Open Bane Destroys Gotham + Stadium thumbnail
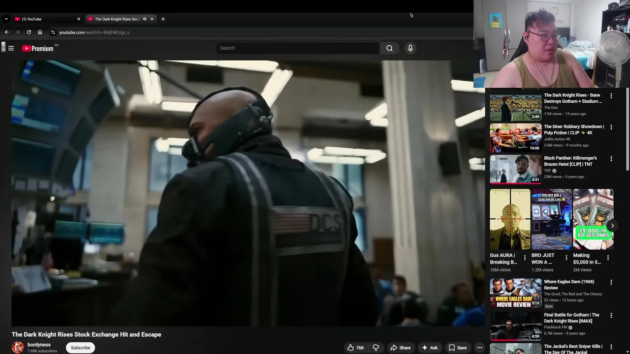The width and height of the screenshot is (630, 354). point(515,107)
